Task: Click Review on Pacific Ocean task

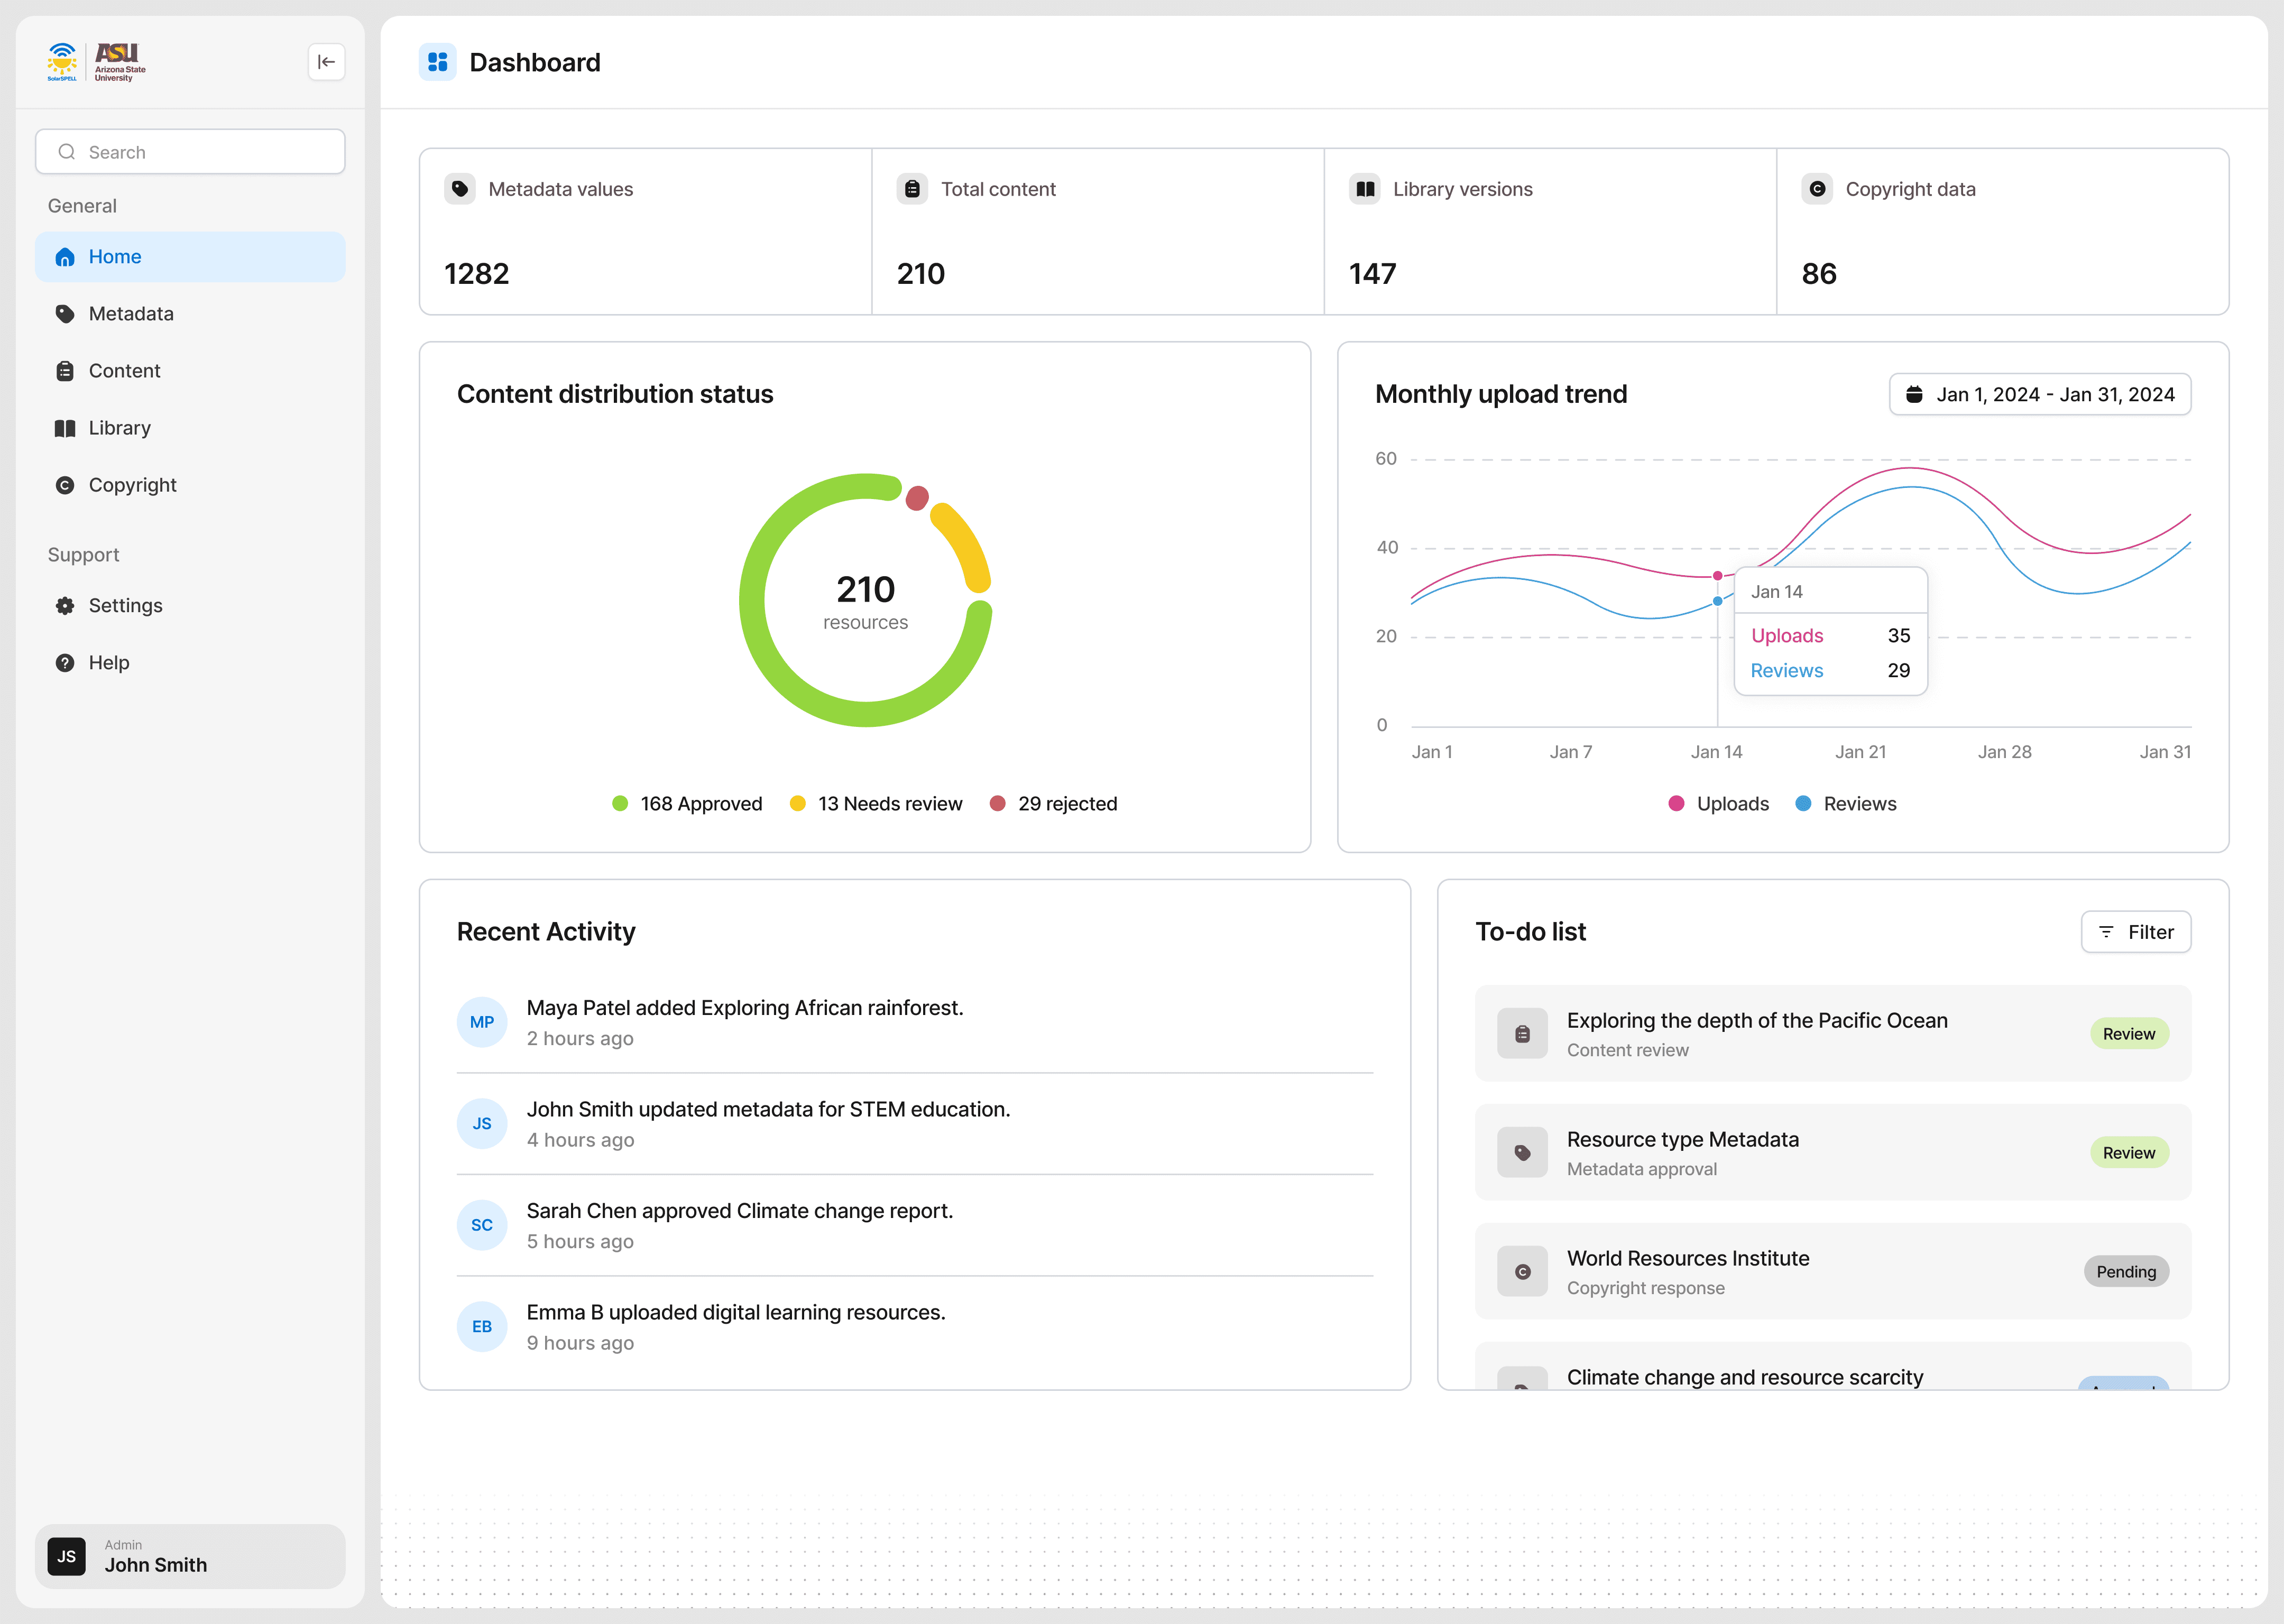Action: point(2128,1034)
